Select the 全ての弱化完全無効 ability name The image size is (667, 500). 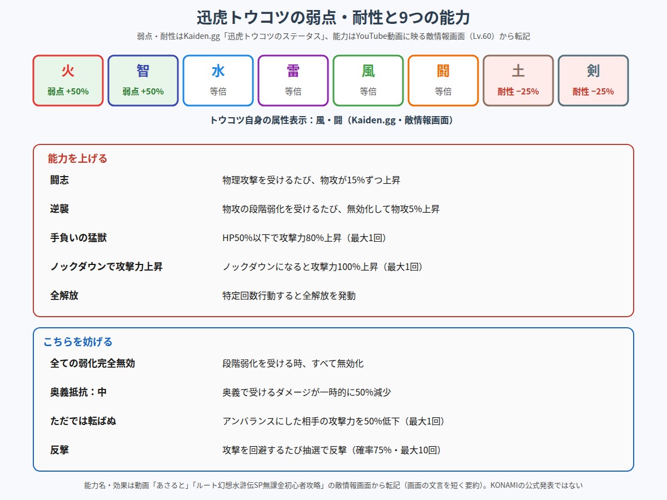92,363
